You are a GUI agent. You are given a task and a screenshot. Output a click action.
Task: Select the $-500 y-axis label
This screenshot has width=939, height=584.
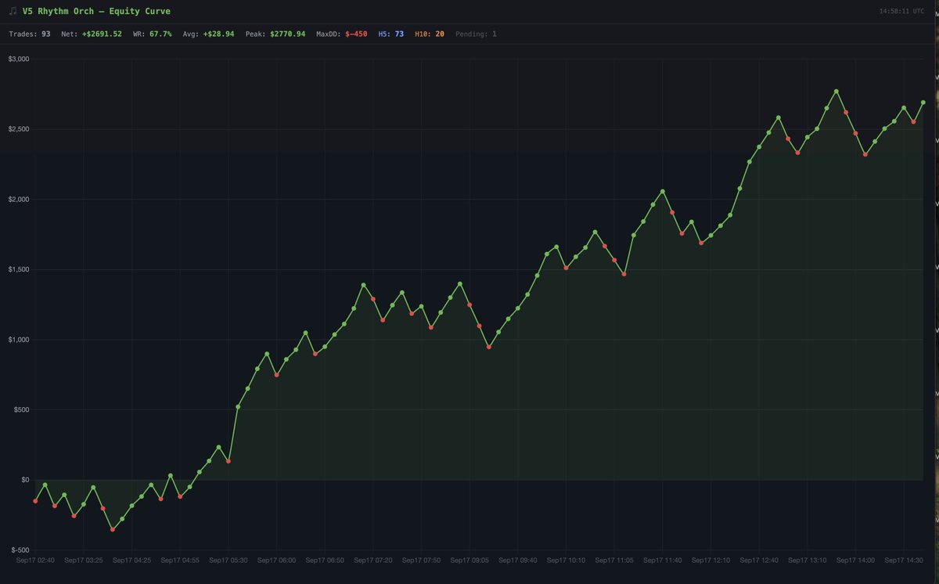[x=20, y=550]
